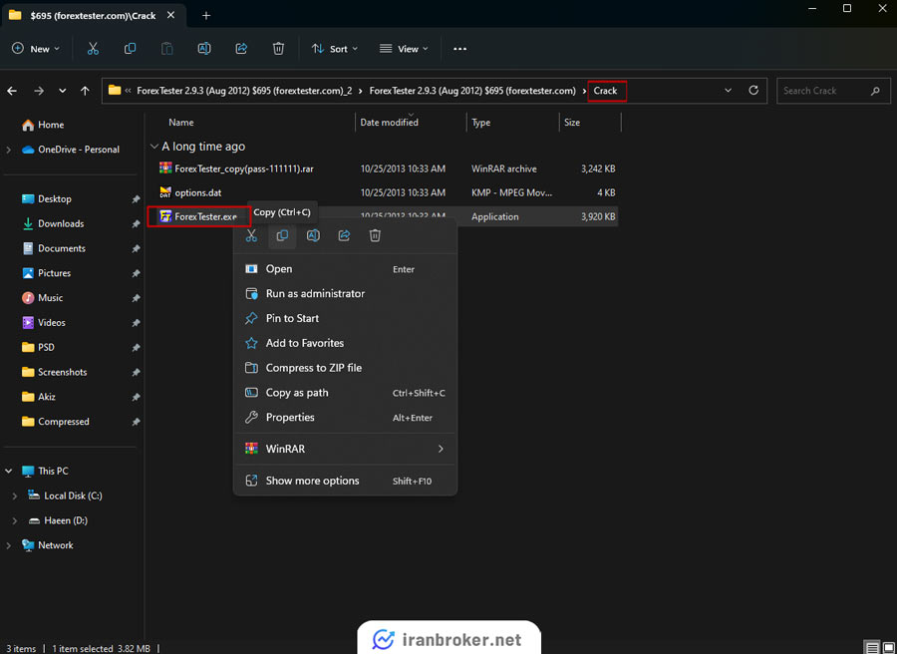The width and height of the screenshot is (897, 654).
Task: Open a new tab with the plus button
Action: pyautogui.click(x=206, y=15)
